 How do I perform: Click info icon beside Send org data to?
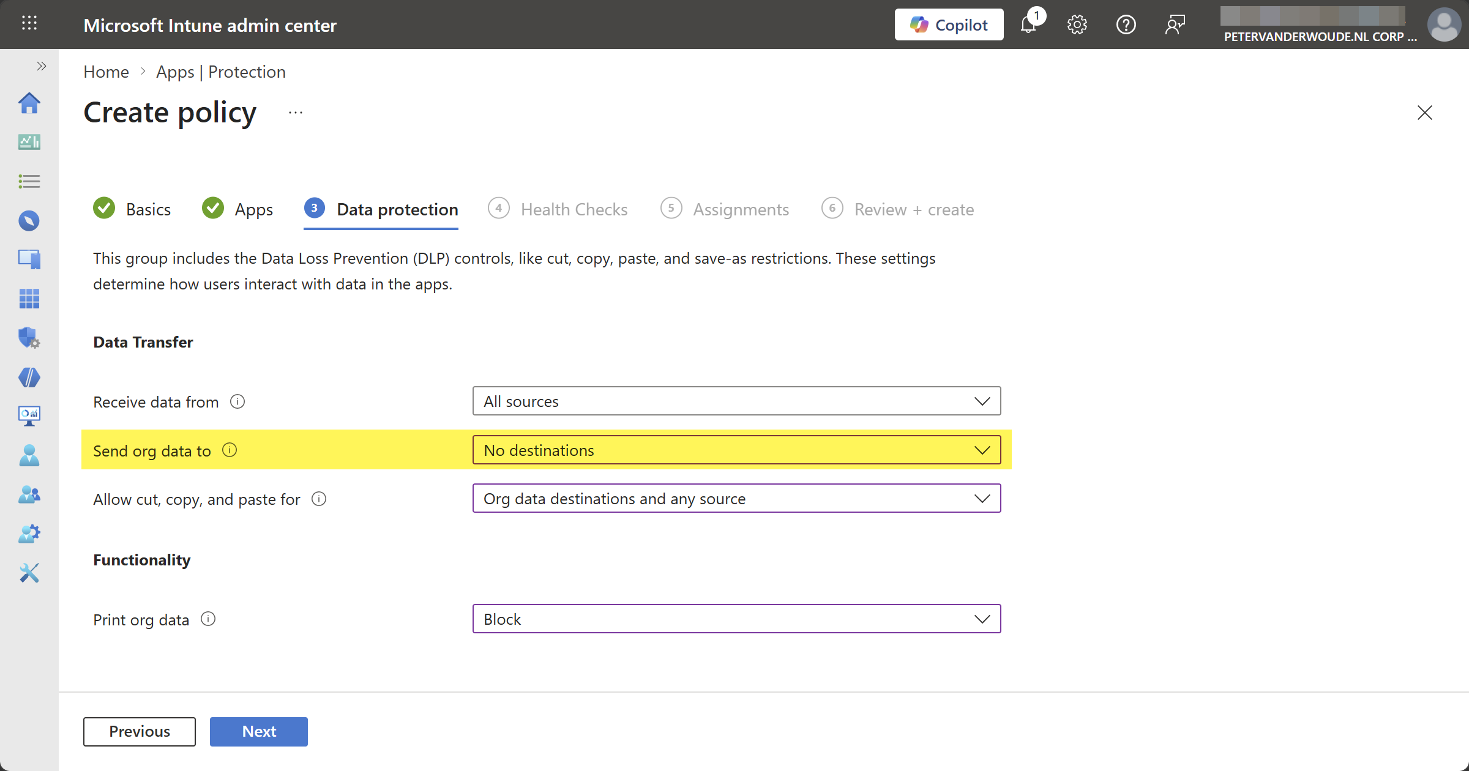pyautogui.click(x=230, y=450)
